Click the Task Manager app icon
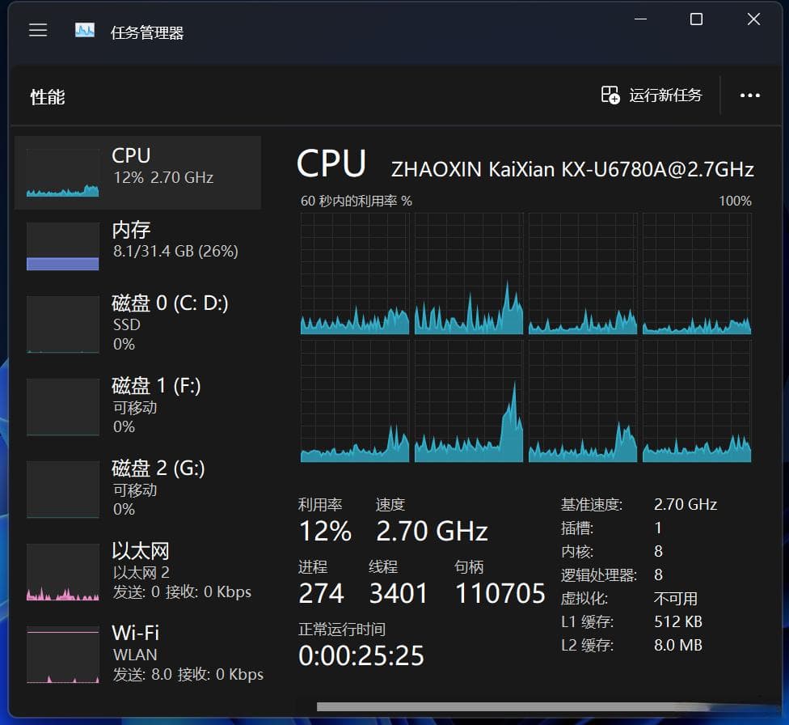This screenshot has height=725, width=789. click(85, 30)
